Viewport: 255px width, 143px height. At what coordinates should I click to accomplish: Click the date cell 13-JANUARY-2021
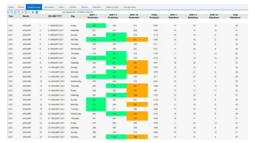pyautogui.click(x=56, y=81)
